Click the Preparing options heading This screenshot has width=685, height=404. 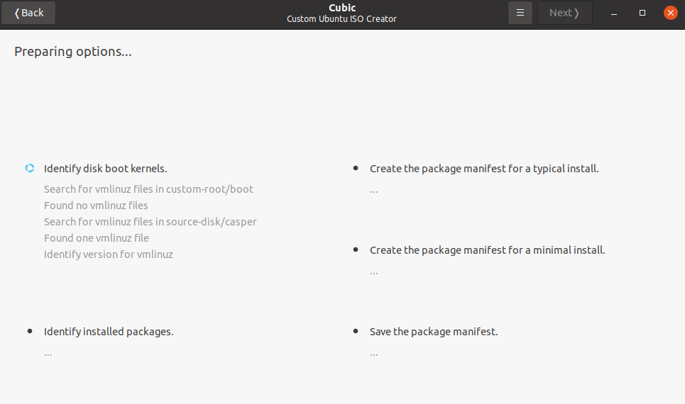click(x=73, y=52)
